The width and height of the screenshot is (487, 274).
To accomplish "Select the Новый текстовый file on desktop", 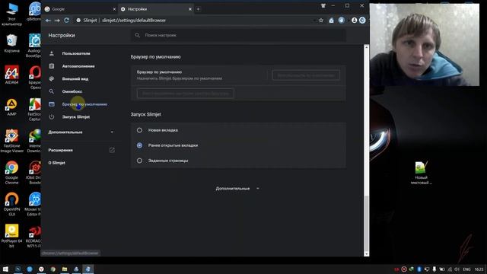I will 421,173.
